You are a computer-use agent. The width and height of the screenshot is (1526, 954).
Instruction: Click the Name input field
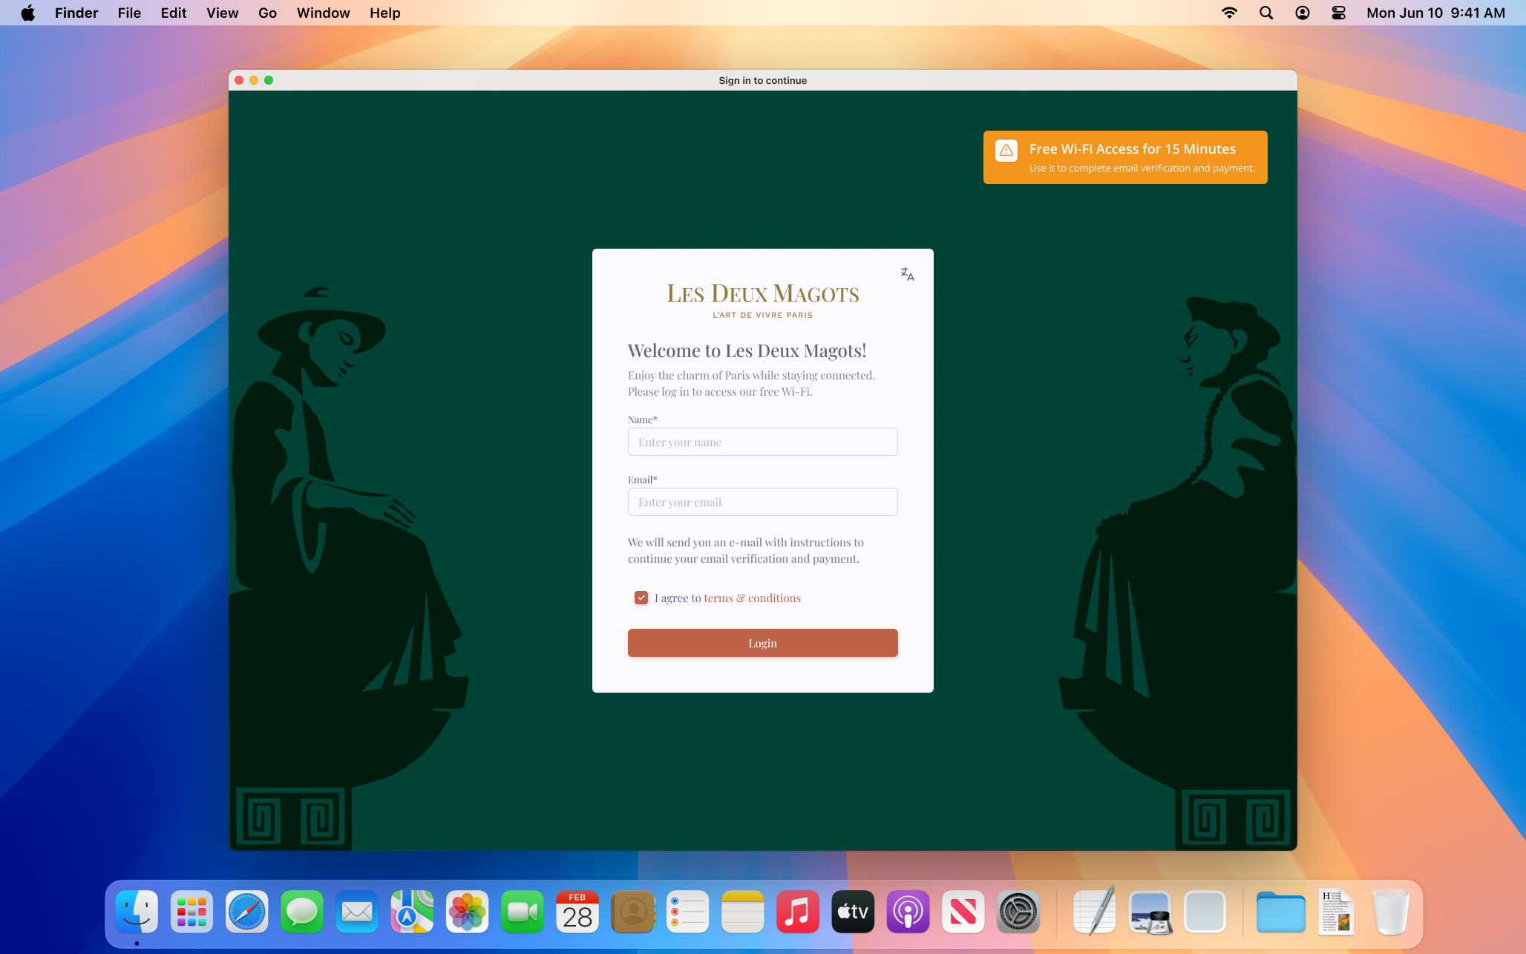pos(763,442)
